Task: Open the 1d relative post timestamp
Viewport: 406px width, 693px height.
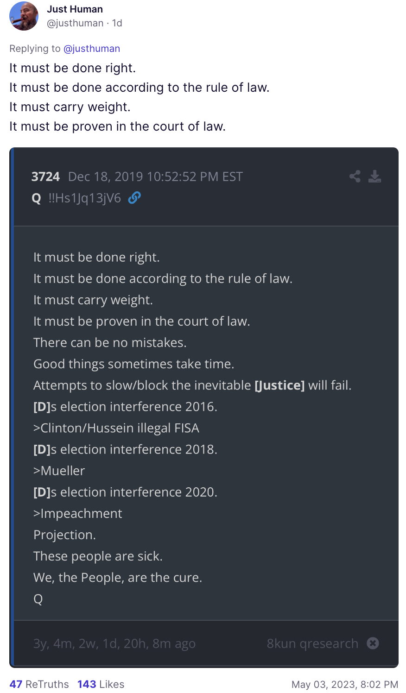Action: pos(117,23)
